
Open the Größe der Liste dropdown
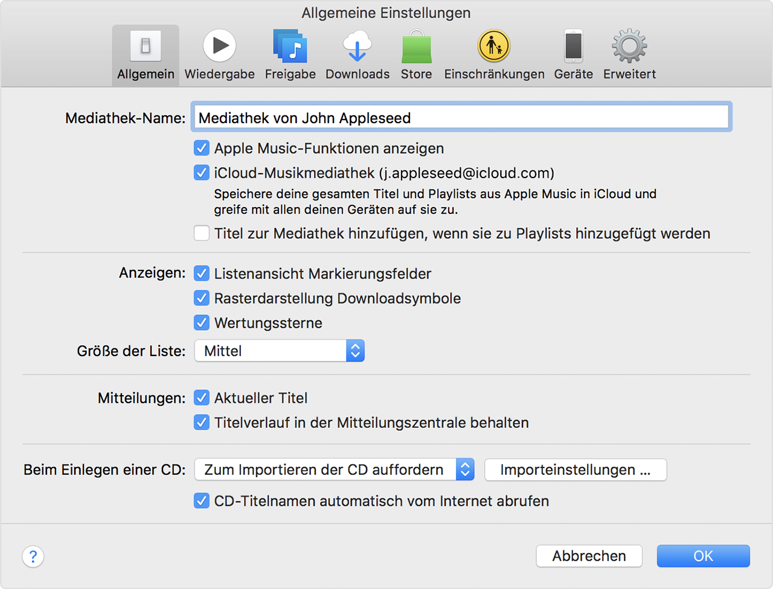[279, 351]
